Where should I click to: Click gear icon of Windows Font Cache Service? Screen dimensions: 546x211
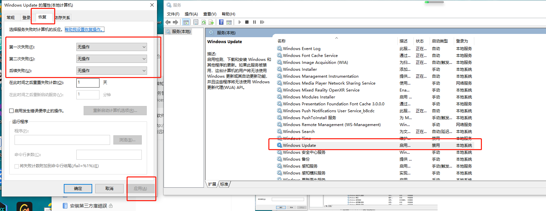(x=280, y=55)
